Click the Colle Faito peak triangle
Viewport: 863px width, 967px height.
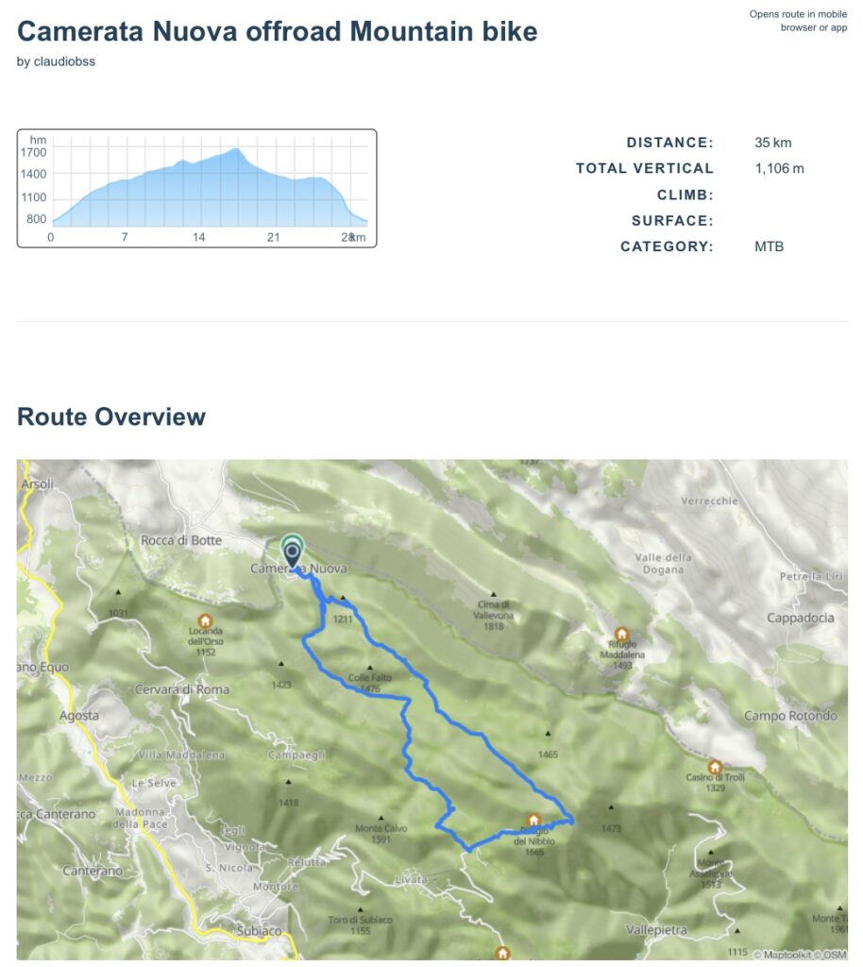point(369,667)
